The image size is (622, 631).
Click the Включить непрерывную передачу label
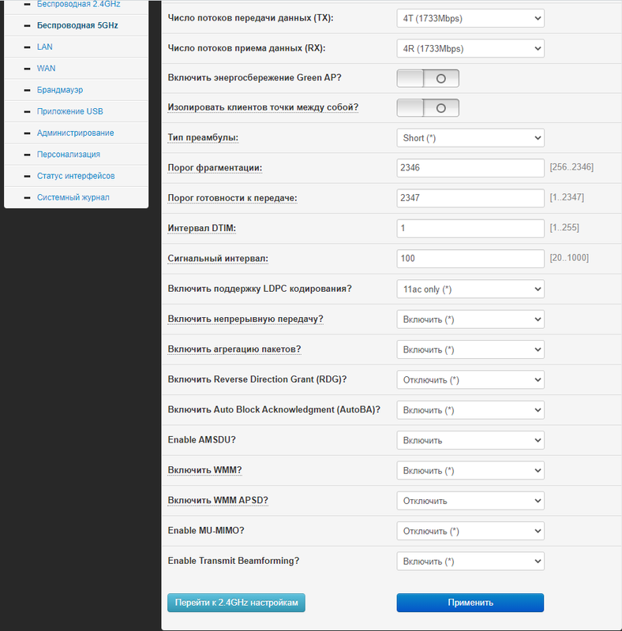[245, 319]
